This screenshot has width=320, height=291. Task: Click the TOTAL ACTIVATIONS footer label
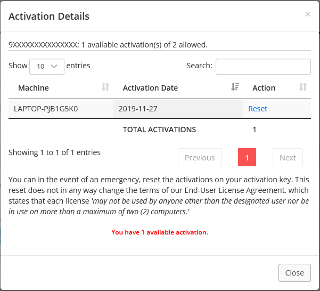[159, 130]
